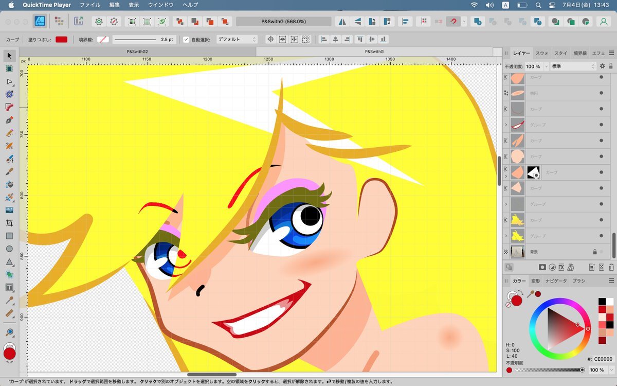Click the Flip Vertical toolbar icon

(x=357, y=22)
